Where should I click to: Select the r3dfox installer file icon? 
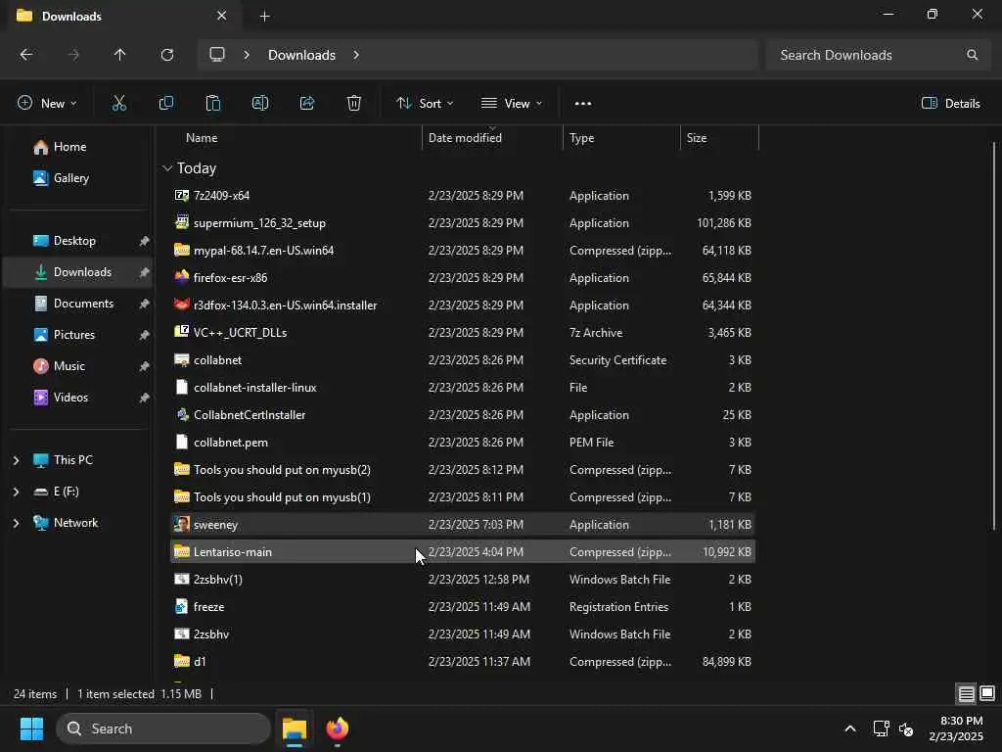pos(181,305)
